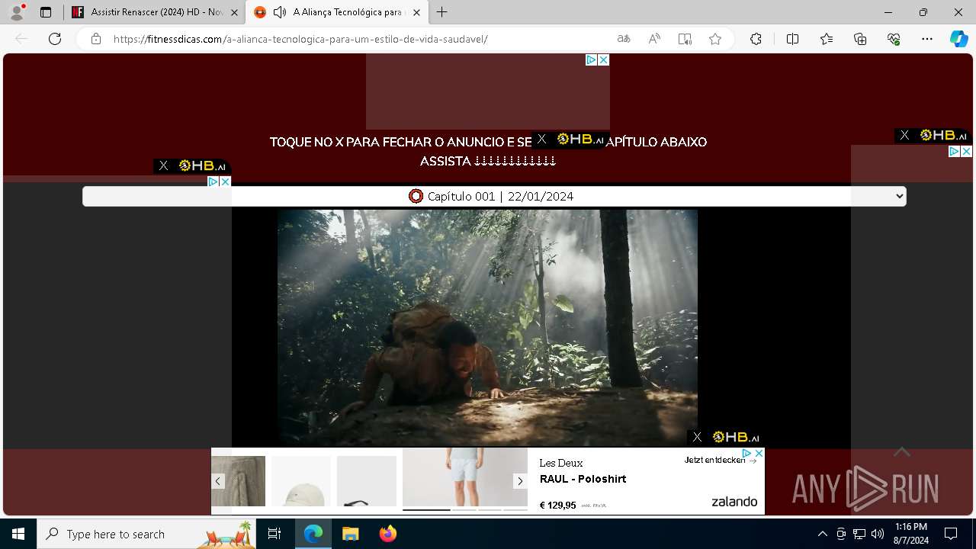Add this page to favorites with the star
The width and height of the screenshot is (976, 549).
715,39
